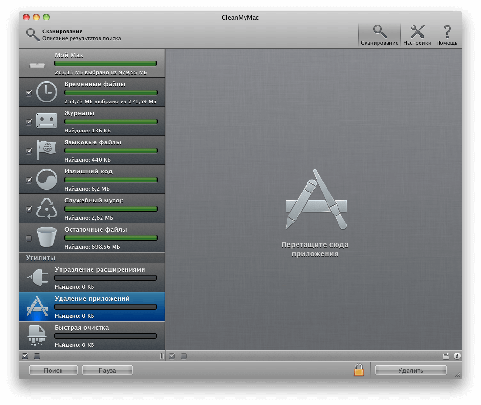Screen dimensions: 481x405
Task: Click the sidebar splitter grip handle
Action: [161, 356]
